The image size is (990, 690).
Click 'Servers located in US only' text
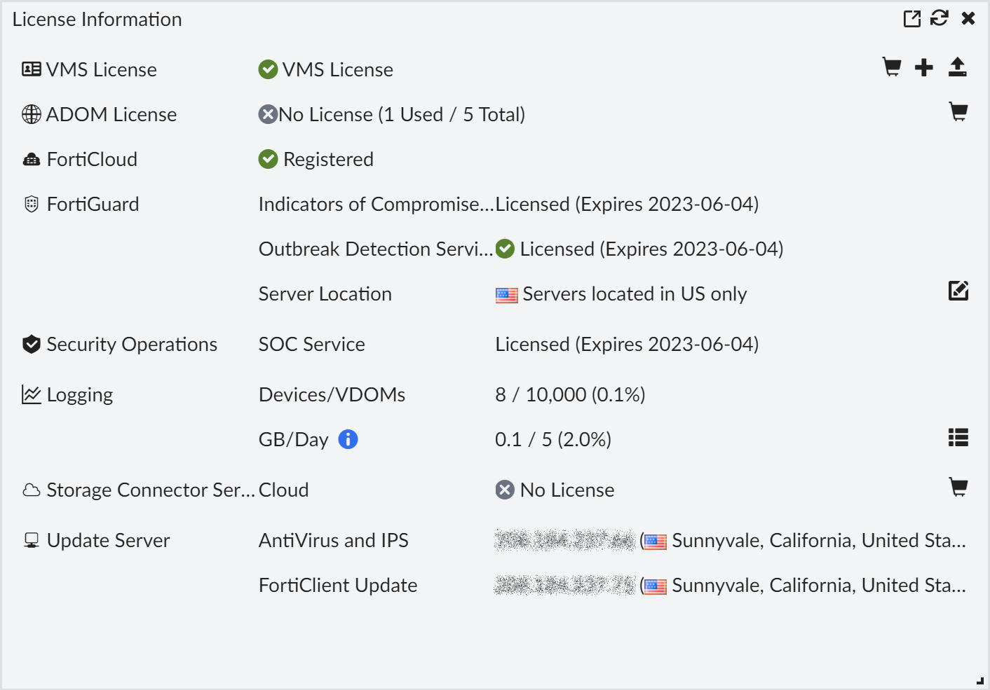pyautogui.click(x=634, y=294)
